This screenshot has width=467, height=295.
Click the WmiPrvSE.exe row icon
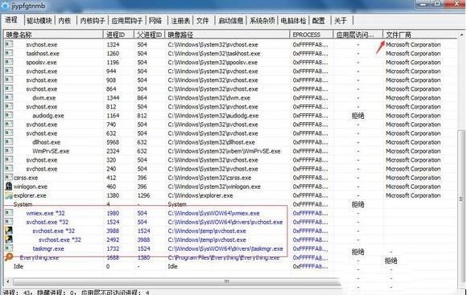tap(9, 151)
